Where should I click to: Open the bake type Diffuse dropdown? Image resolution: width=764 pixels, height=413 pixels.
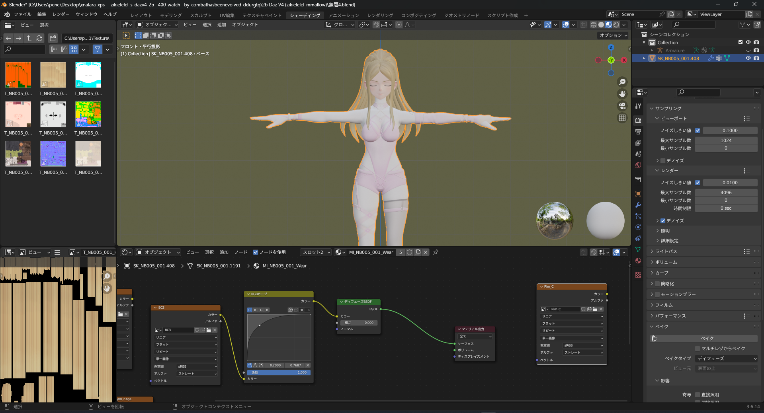(727, 358)
